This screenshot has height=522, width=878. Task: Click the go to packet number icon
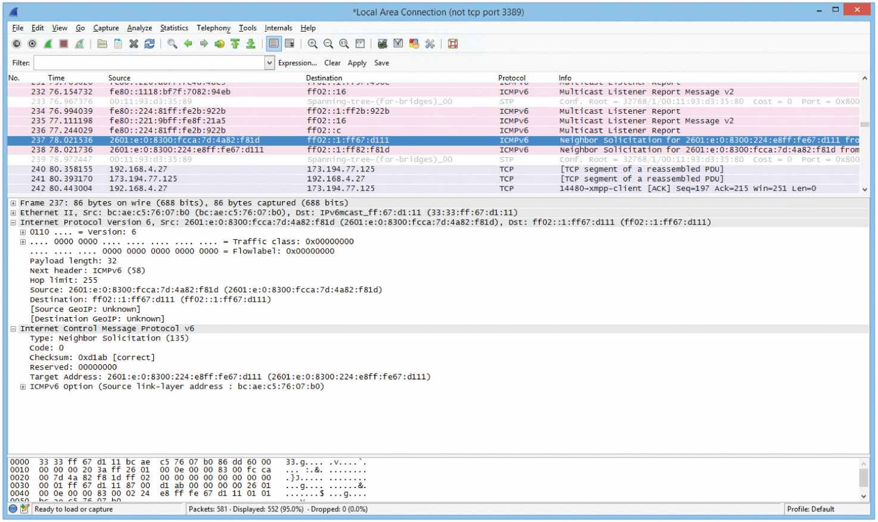pos(219,43)
